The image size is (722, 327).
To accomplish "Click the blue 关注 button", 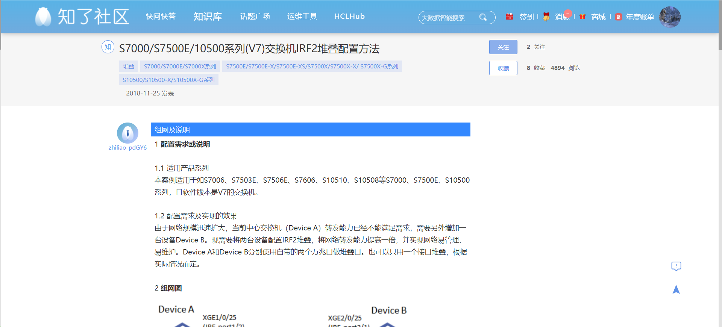I will (x=503, y=47).
